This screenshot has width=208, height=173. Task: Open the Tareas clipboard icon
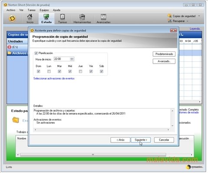coord(63,17)
